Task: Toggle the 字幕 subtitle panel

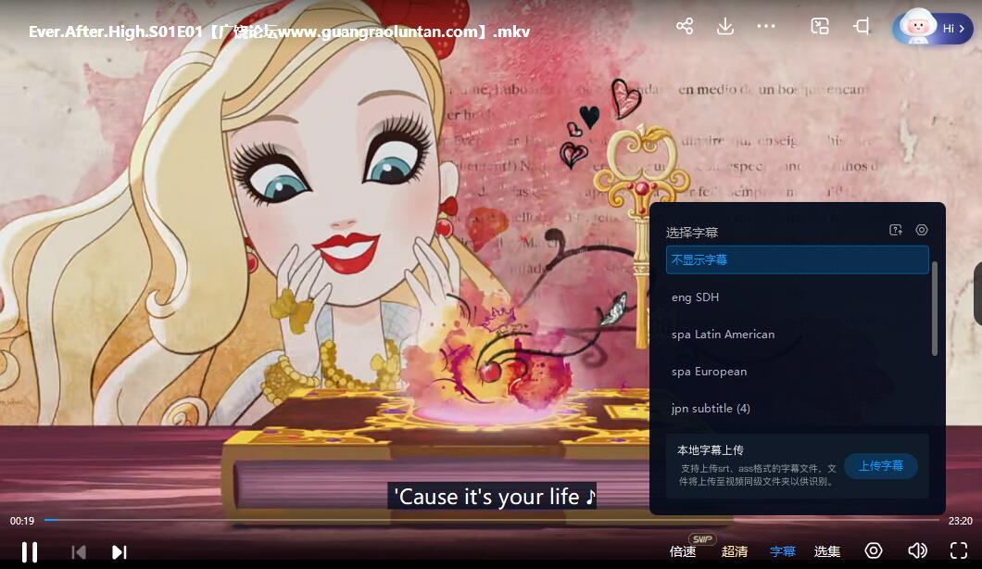Action: click(x=782, y=551)
